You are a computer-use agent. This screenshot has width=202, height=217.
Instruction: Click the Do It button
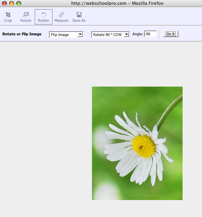(171, 34)
